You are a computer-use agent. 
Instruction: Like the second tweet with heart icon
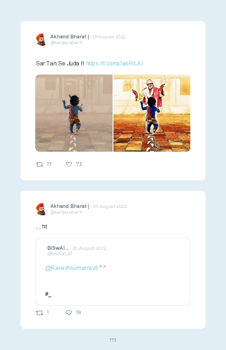[x=69, y=313]
